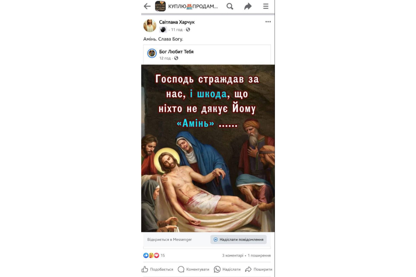Image resolution: width=416 pixels, height=277 pixels.
Task: Tap the КУПЛЮ ПРОДАМ group avatar icon
Action: pos(160,6)
